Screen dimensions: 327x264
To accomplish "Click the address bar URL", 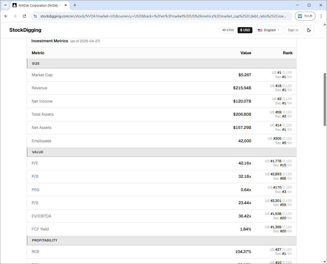I will 163,16.
